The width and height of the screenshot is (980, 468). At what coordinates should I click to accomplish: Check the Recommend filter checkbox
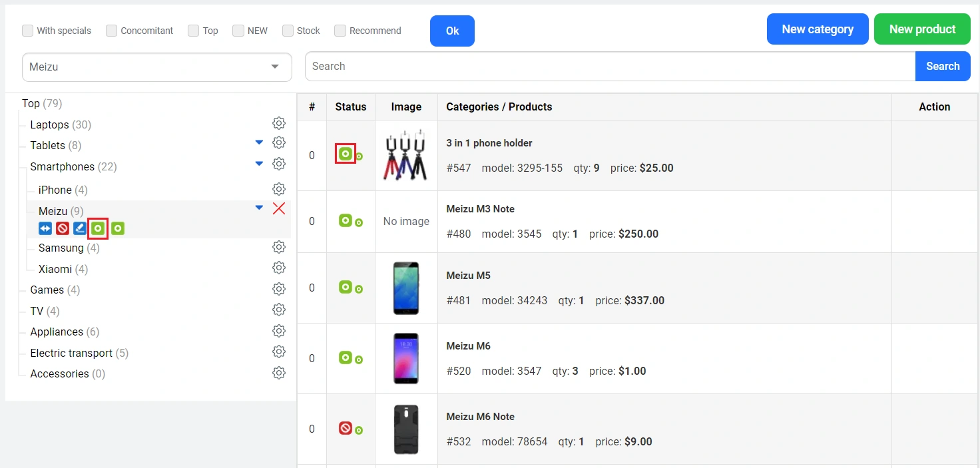point(340,31)
